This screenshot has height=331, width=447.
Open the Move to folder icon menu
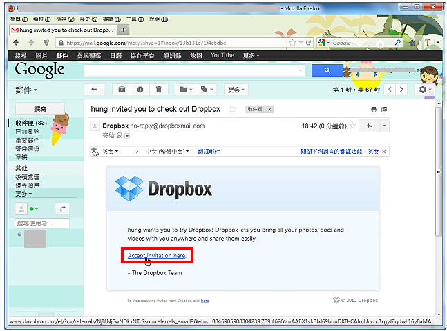click(x=186, y=90)
